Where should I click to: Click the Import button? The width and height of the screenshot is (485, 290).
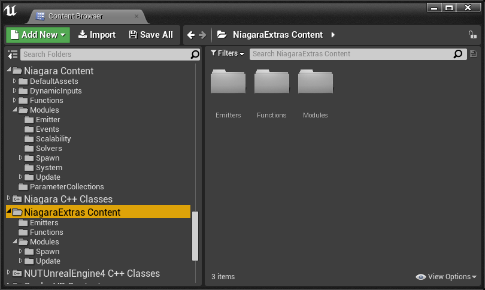click(x=97, y=35)
